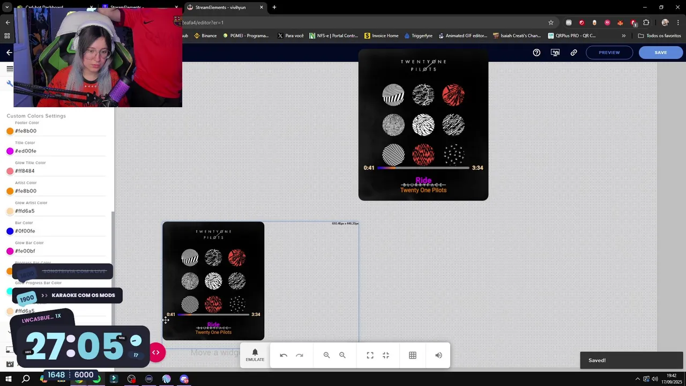Viewport: 686px width, 386px height.
Task: Expand system tray hidden icons chevron
Action: pyautogui.click(x=637, y=379)
